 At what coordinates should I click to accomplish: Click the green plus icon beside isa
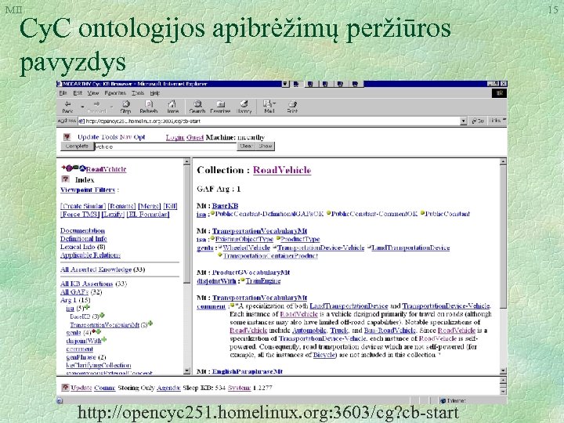pyautogui.click(x=87, y=308)
